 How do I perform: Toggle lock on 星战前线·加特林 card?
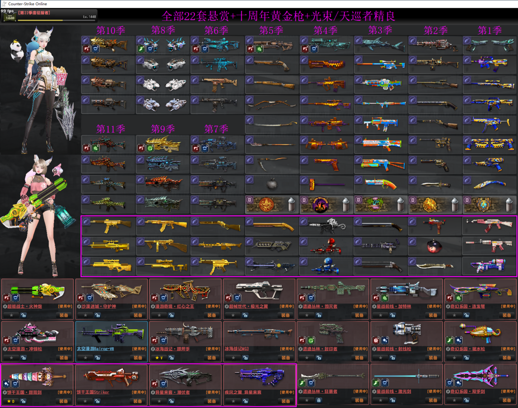392,315
